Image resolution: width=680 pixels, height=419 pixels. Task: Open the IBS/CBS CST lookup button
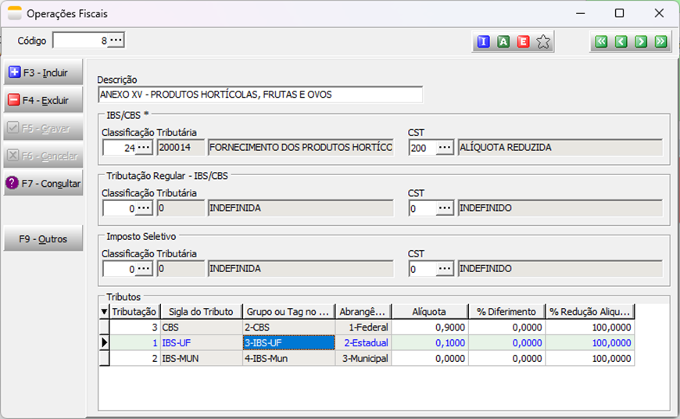[445, 148]
